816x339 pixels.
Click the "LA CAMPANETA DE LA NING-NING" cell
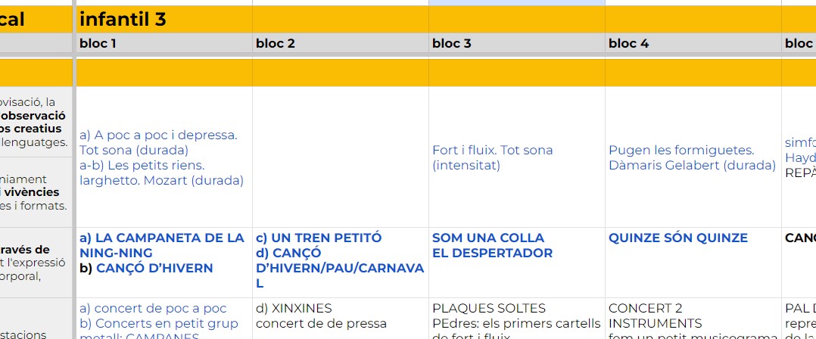tap(163, 253)
